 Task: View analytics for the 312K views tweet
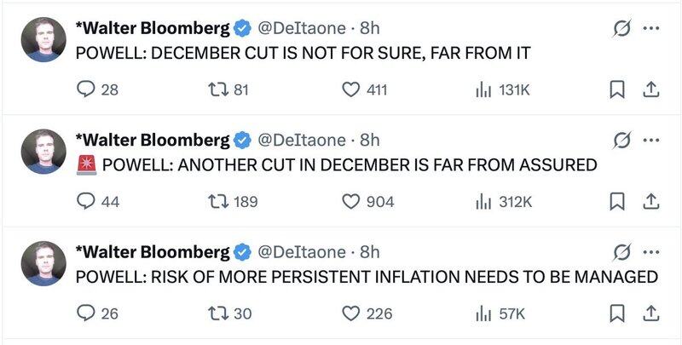pyautogui.click(x=483, y=202)
